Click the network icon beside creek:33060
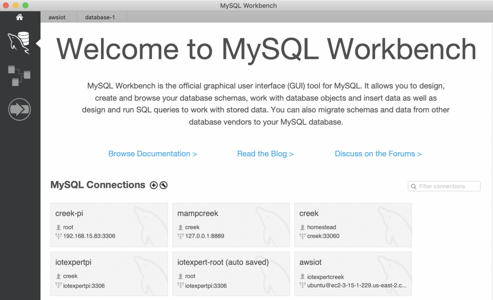Screen dimensions: 493x300 click(302, 236)
